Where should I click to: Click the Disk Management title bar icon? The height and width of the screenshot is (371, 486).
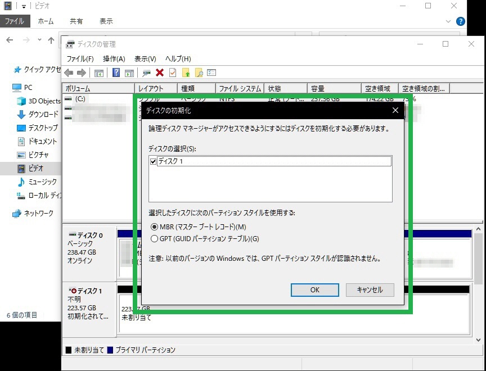pos(70,44)
